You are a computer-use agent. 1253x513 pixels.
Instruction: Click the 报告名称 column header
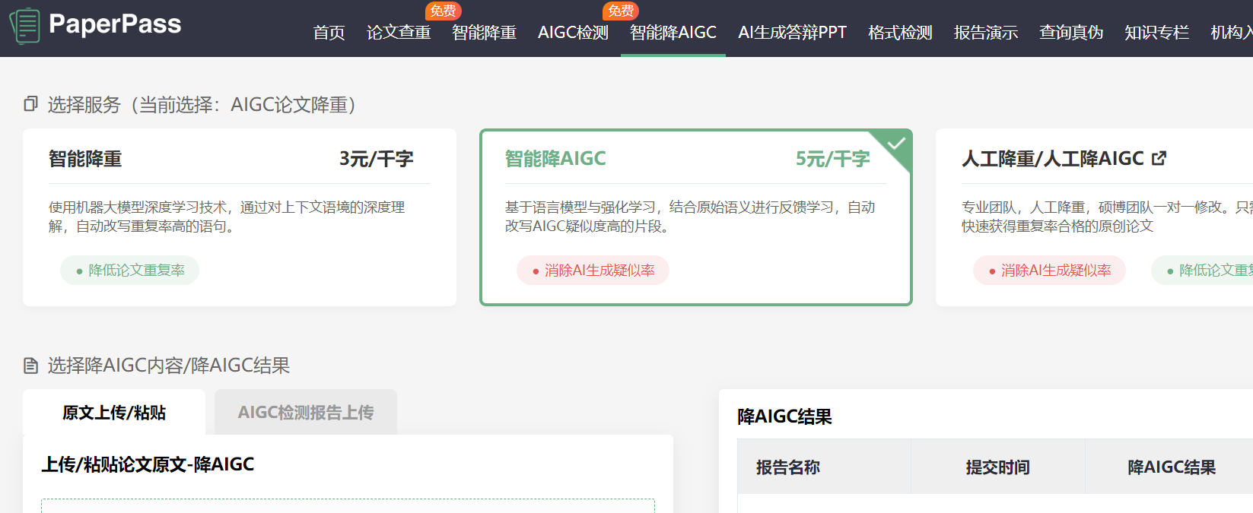click(x=824, y=467)
